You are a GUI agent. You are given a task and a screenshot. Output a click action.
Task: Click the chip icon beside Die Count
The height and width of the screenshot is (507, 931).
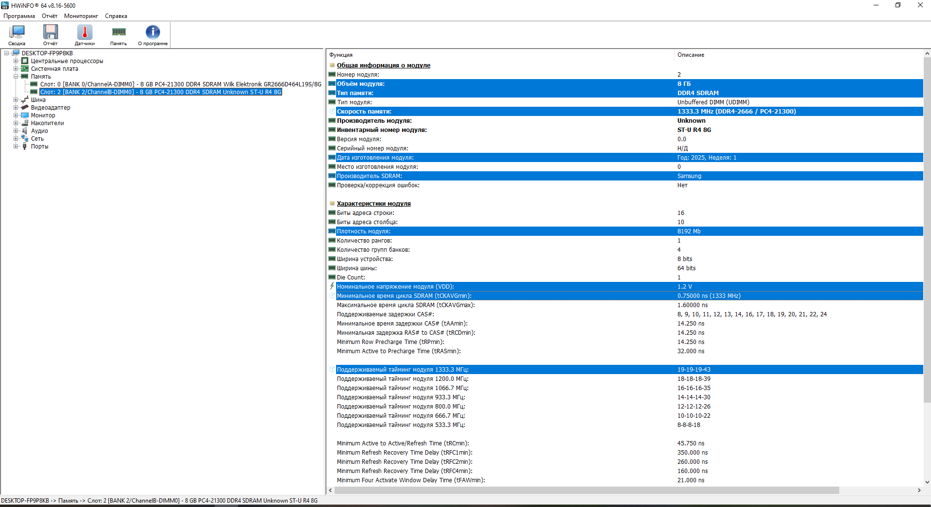click(332, 277)
